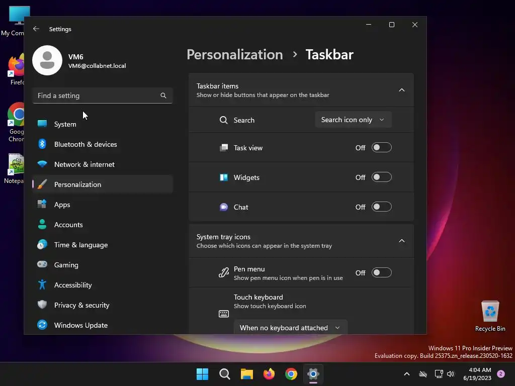Toggle the Widgets switch on
The height and width of the screenshot is (386, 515).
tap(381, 177)
